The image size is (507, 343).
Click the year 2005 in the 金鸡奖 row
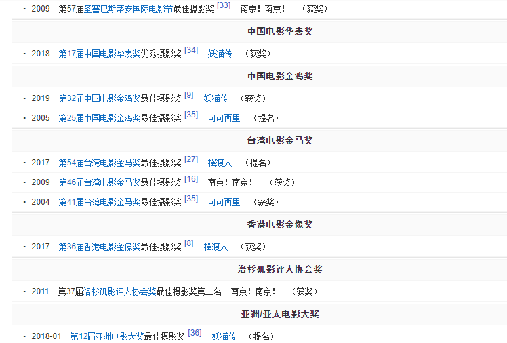tap(41, 118)
